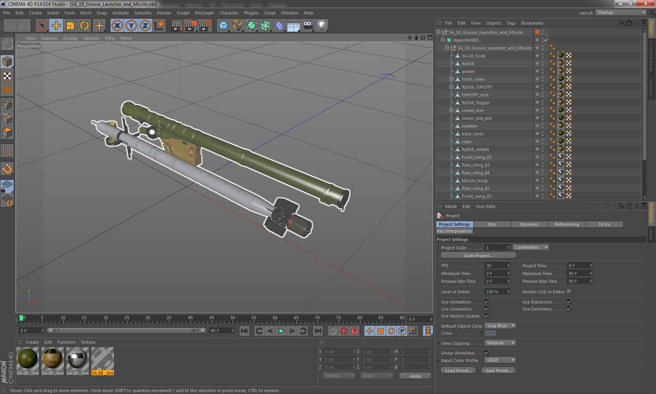Enable Render LOD in Editor
The width and height of the screenshot is (656, 394).
pyautogui.click(x=569, y=291)
